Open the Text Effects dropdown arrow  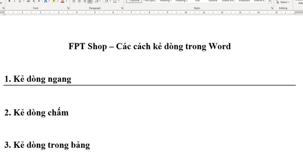coord(49,1)
